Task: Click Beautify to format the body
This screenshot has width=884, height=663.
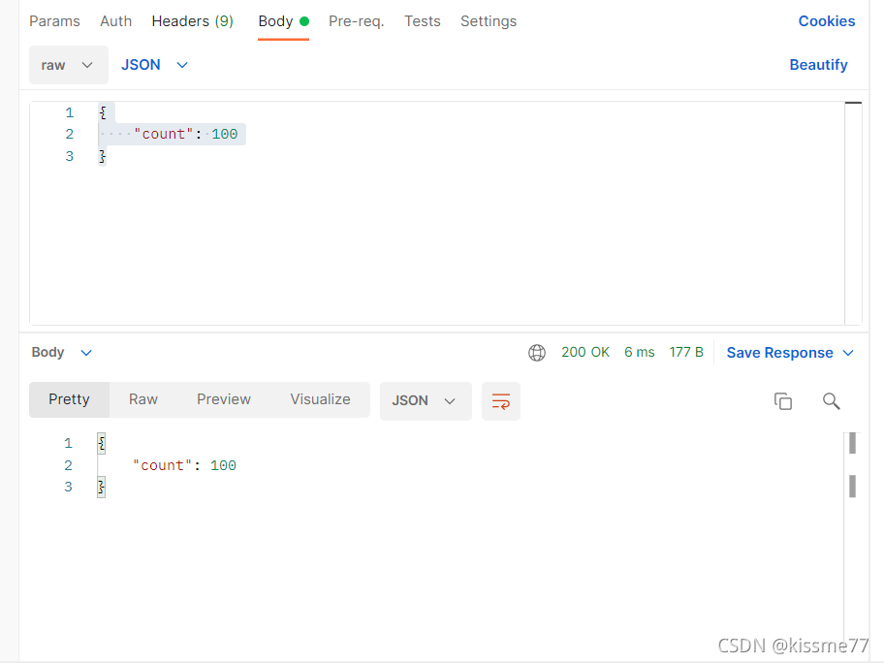Action: point(818,65)
